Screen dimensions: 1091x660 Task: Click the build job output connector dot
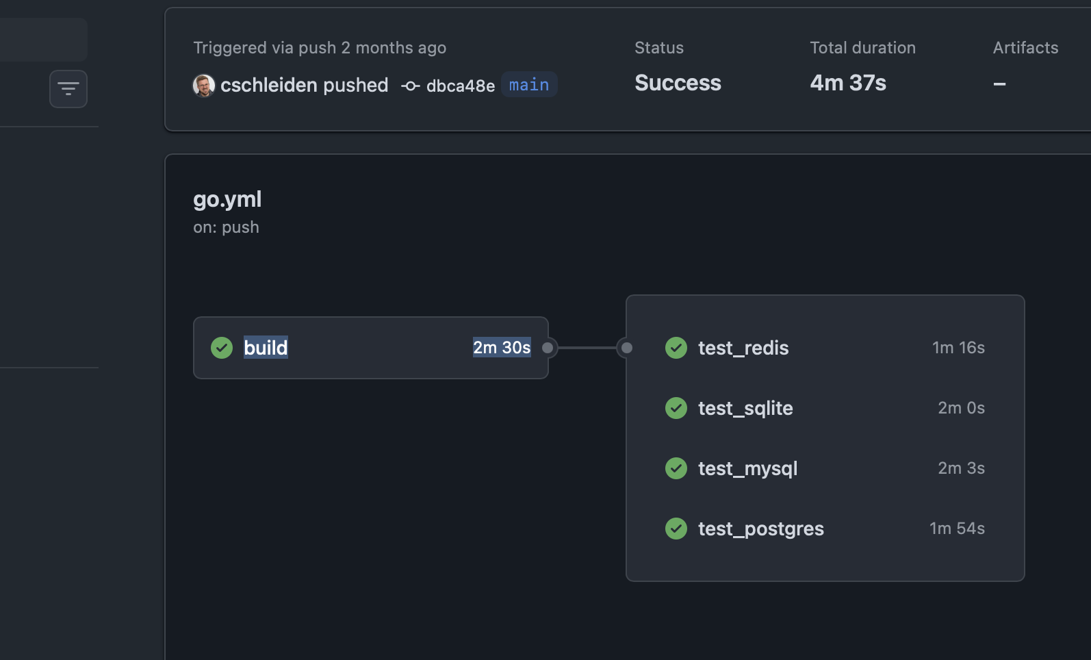[x=548, y=348]
